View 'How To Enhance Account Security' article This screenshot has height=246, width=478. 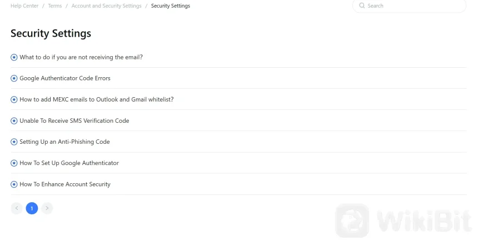point(65,184)
